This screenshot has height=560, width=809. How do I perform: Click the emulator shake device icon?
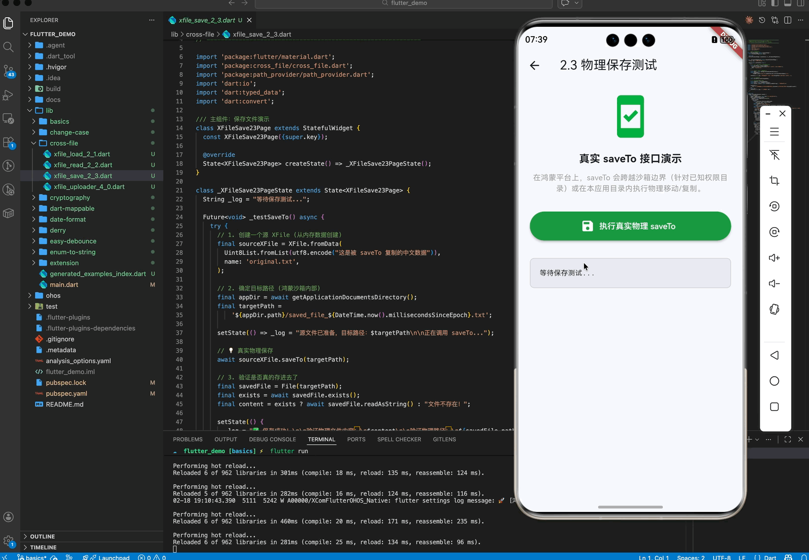[x=774, y=309]
